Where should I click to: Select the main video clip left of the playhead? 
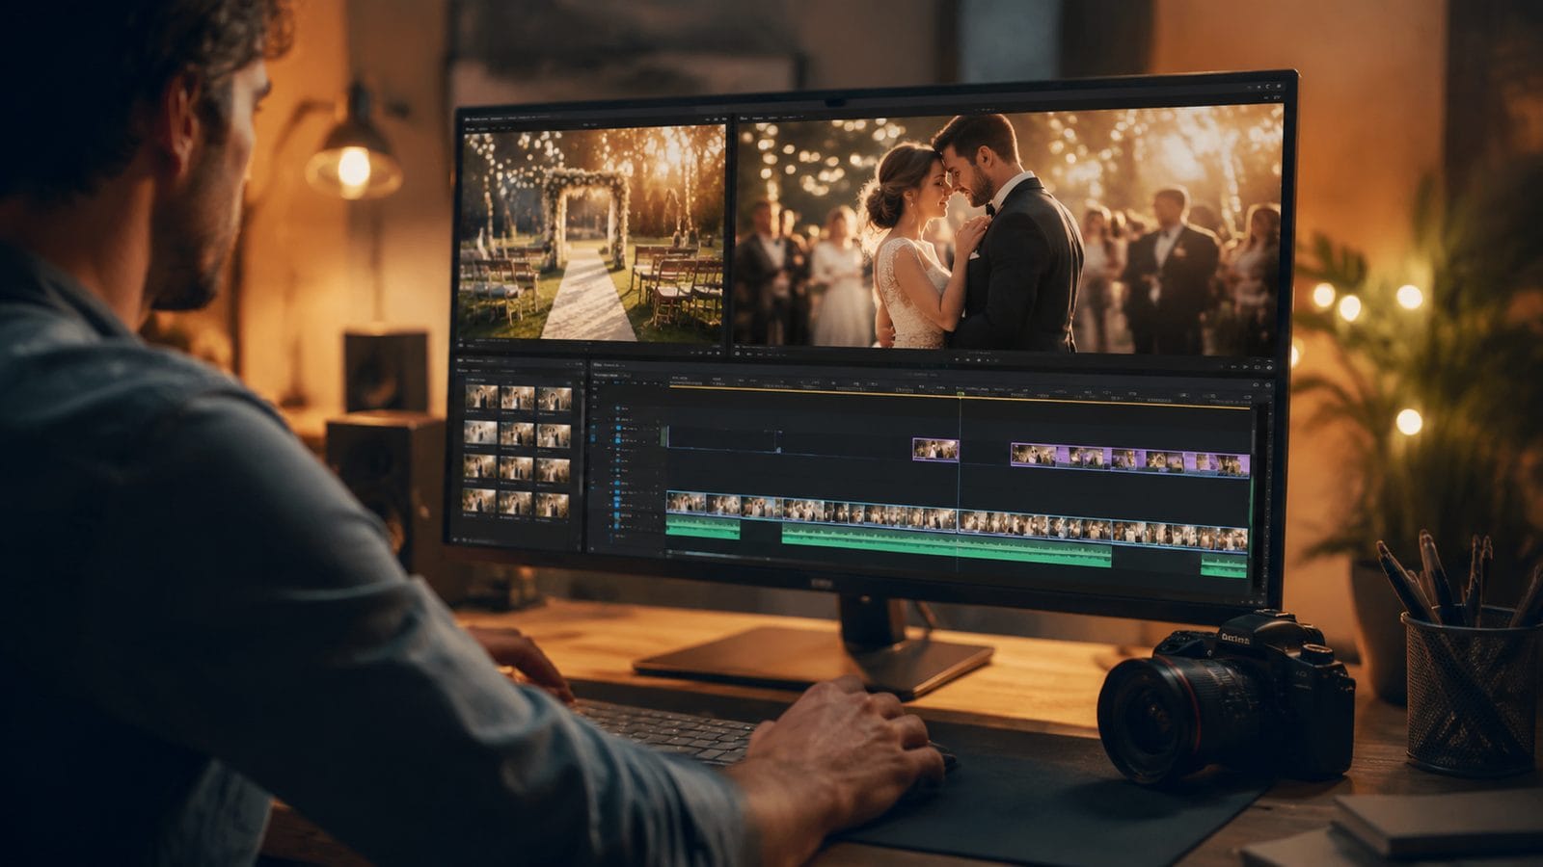click(x=811, y=512)
